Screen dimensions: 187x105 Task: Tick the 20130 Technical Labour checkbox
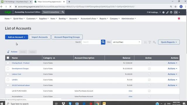click(8, 85)
